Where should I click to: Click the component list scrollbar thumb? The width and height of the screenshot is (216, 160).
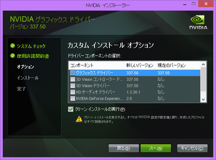pos(203,79)
